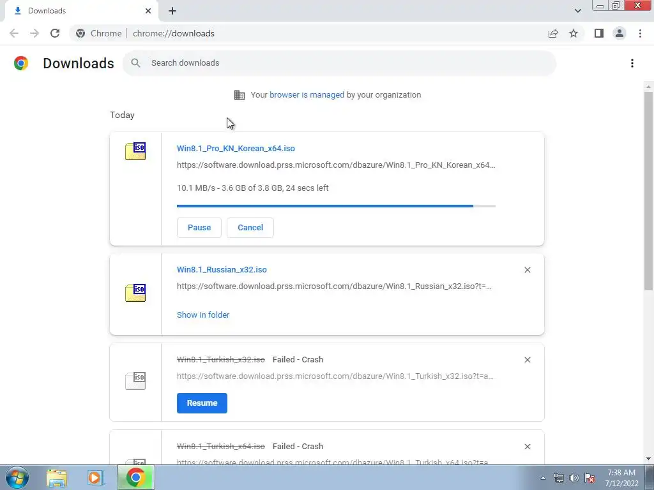Open Win8.1_Pro_KN_Korean_x64.iso file link
Image resolution: width=654 pixels, height=490 pixels.
pos(236,148)
